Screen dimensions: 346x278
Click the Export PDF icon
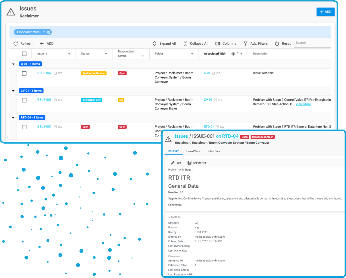(x=190, y=163)
